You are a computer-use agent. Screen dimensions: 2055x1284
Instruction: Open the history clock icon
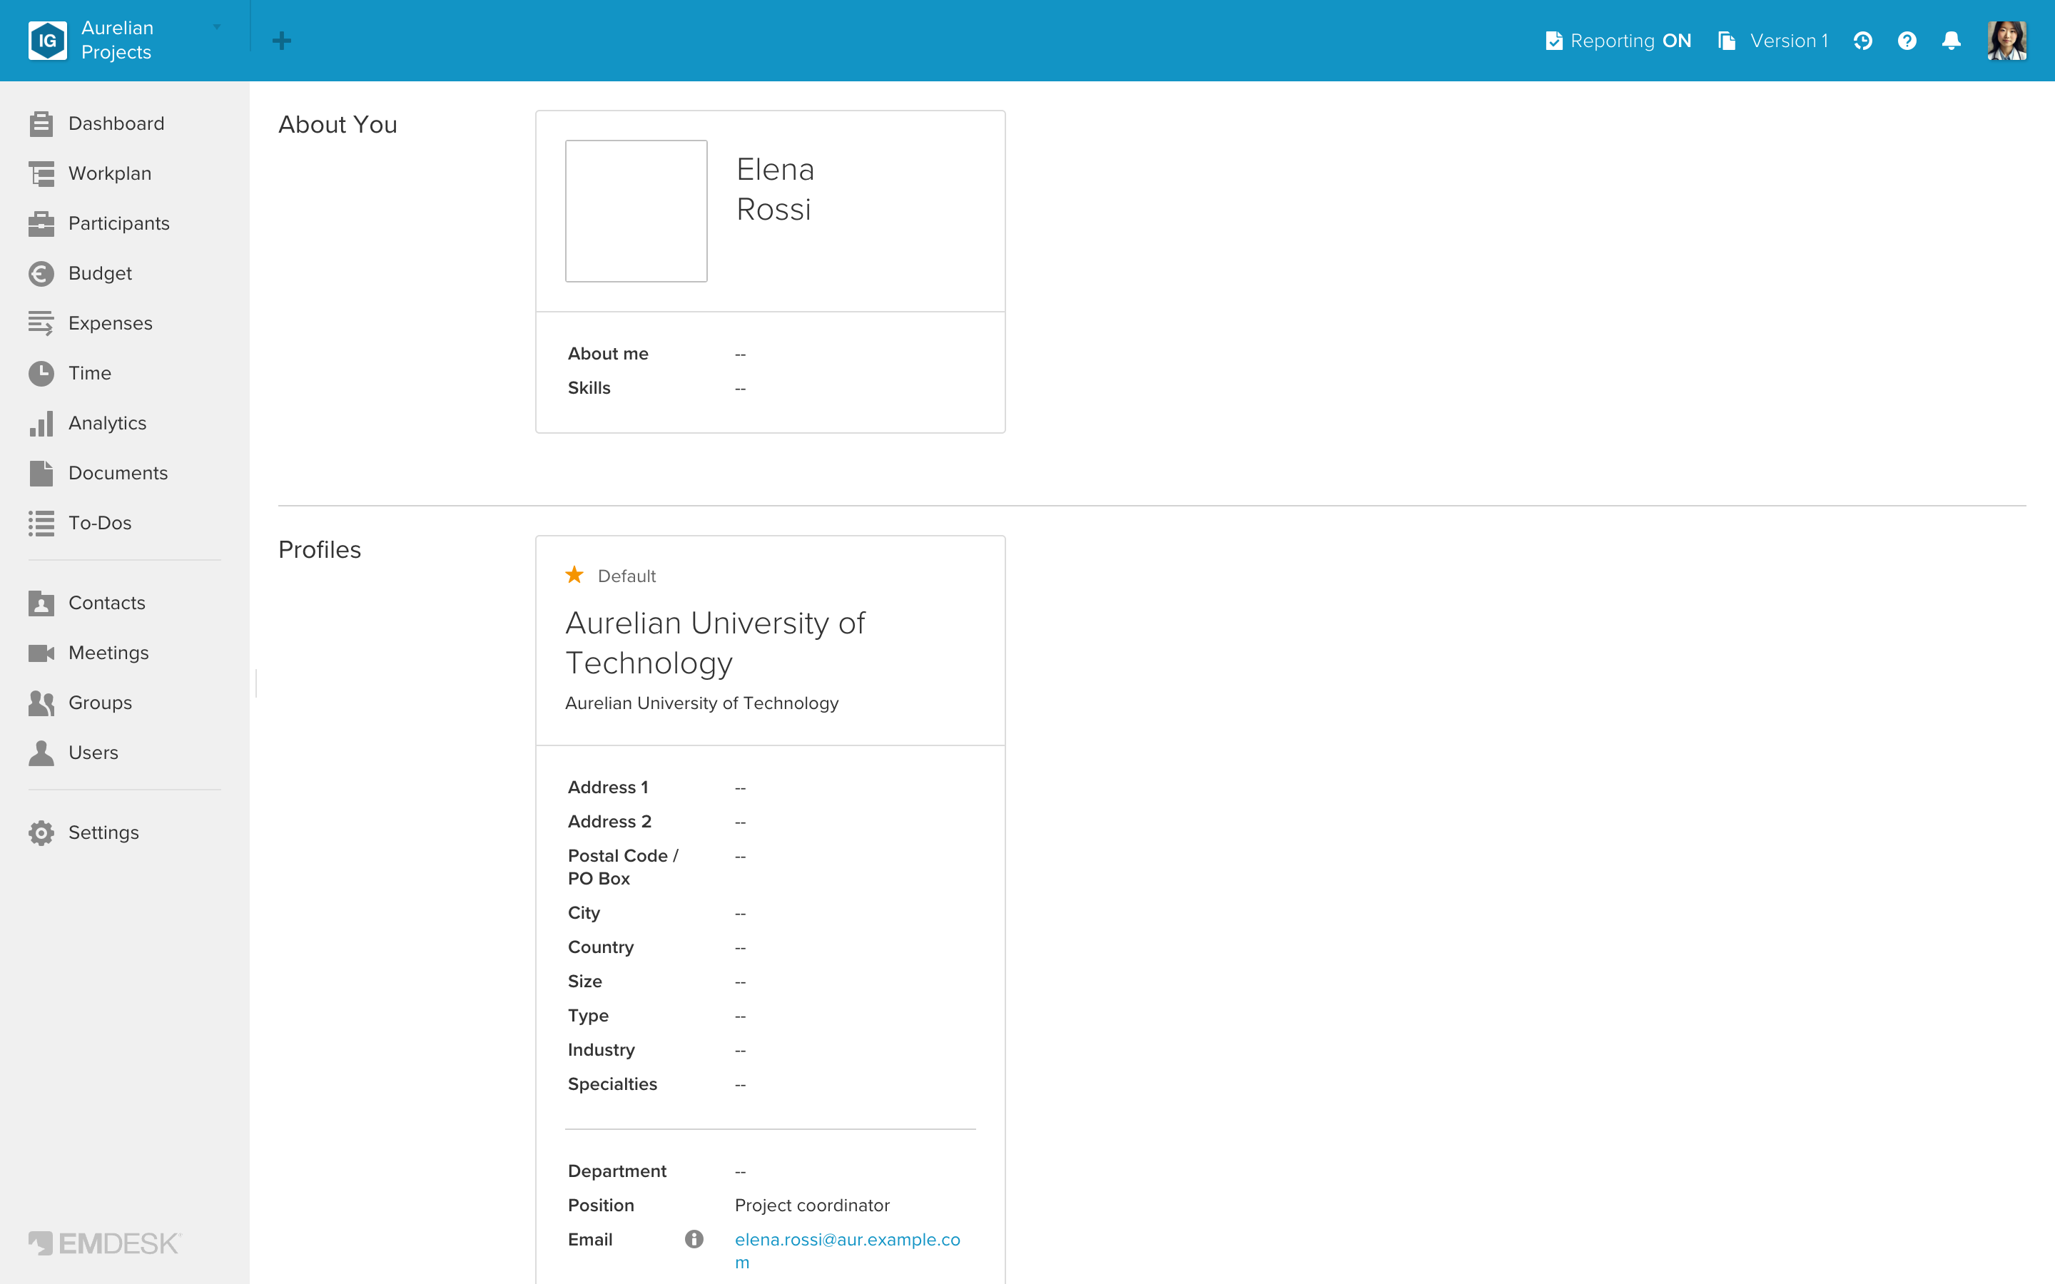pos(1862,41)
